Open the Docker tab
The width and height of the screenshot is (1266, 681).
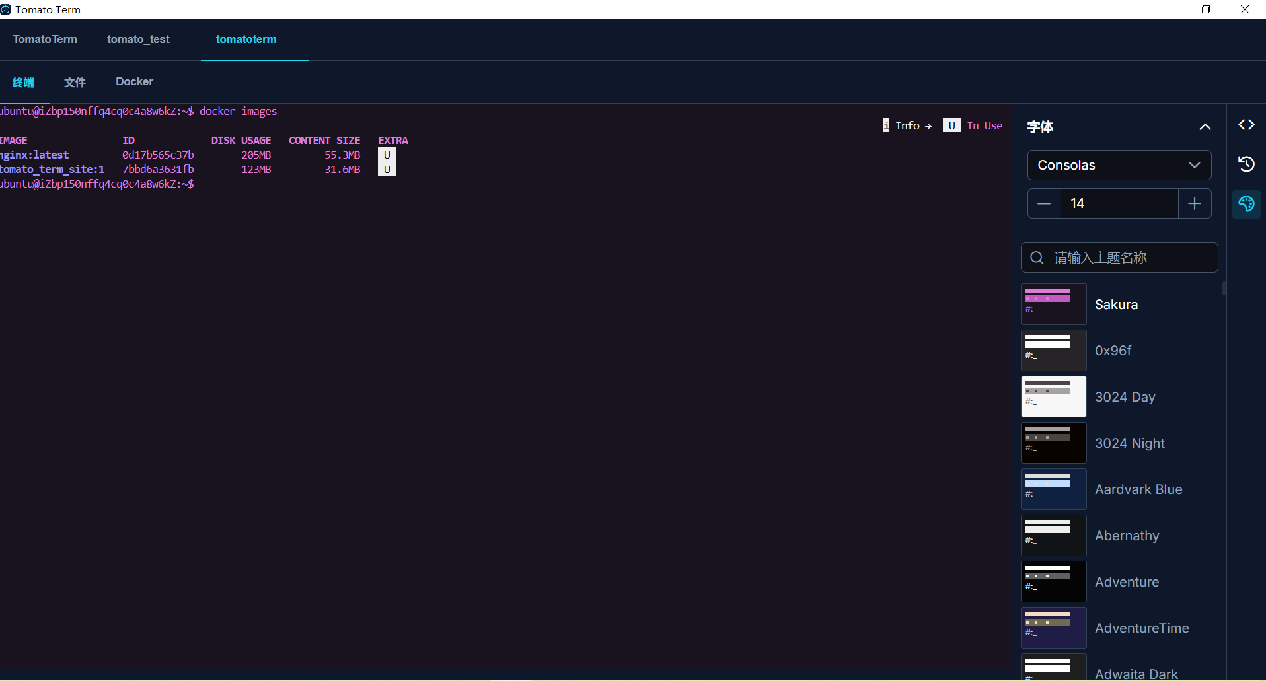pyautogui.click(x=134, y=82)
